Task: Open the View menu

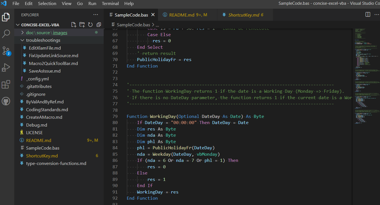Action: [66, 4]
